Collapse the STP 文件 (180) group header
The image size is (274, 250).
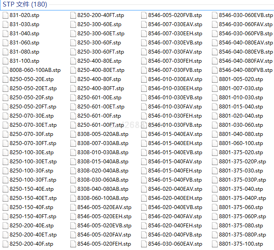(24, 4)
